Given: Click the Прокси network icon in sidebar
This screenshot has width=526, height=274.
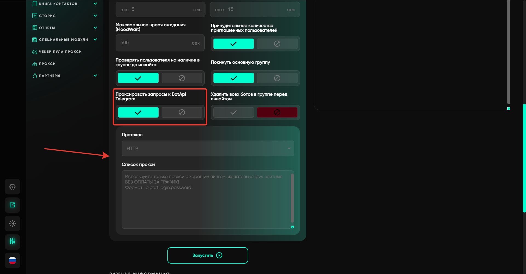Looking at the screenshot, I should coord(35,64).
